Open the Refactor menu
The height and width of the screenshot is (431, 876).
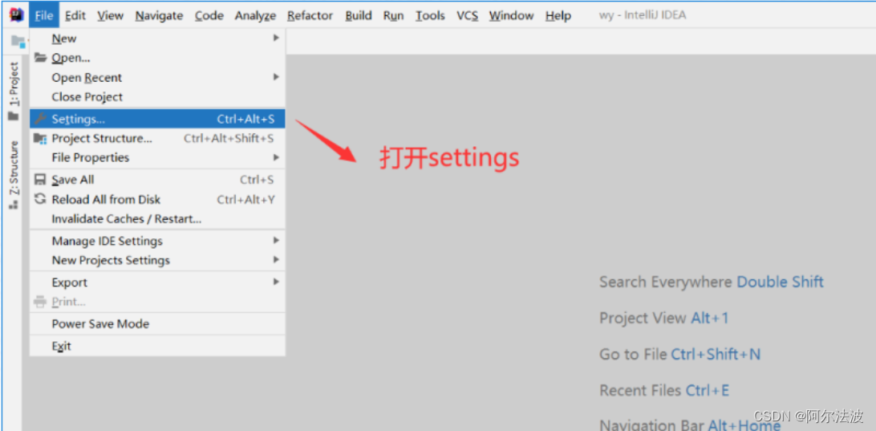point(310,16)
